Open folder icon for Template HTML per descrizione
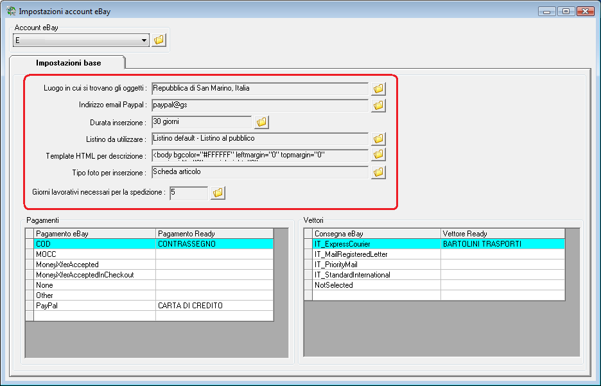Image resolution: width=601 pixels, height=386 pixels. [x=378, y=155]
